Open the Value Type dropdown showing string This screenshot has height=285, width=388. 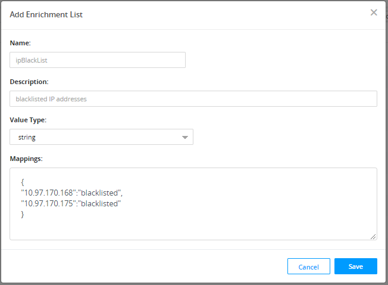[x=101, y=137]
